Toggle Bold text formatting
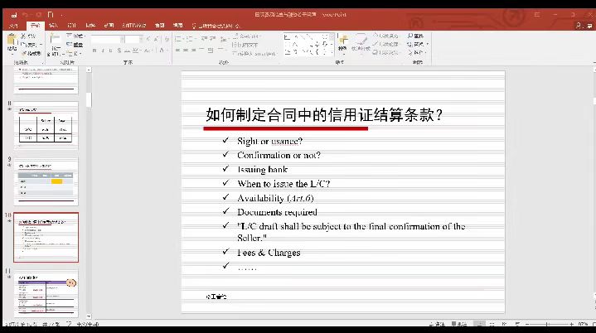Viewport: 596px width, 333px height. [x=94, y=51]
